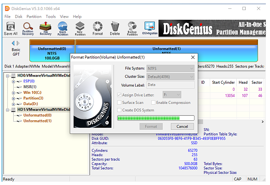Select the HD0 disk drive icon in tree
Screen dimensions: 270x185
pyautogui.click(x=13, y=76)
